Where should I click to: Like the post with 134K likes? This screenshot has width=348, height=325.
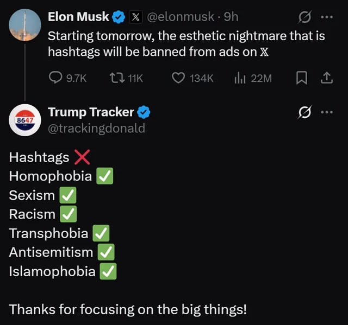point(178,78)
